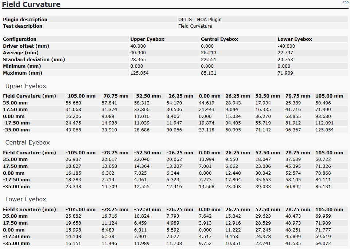Click the "Upper Eyebox" section heading above its table
The height and width of the screenshot is (249, 350).
click(26, 86)
